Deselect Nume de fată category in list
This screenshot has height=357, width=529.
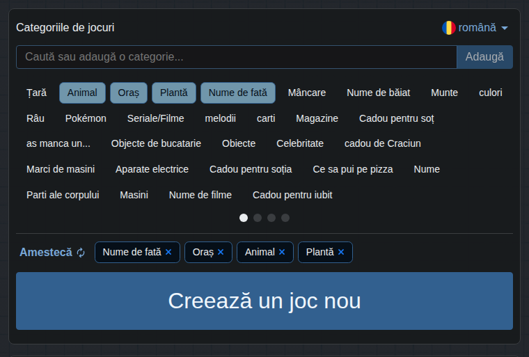(x=238, y=93)
